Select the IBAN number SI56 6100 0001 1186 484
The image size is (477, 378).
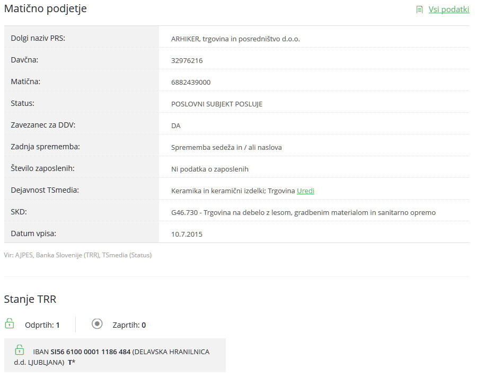[x=90, y=352]
